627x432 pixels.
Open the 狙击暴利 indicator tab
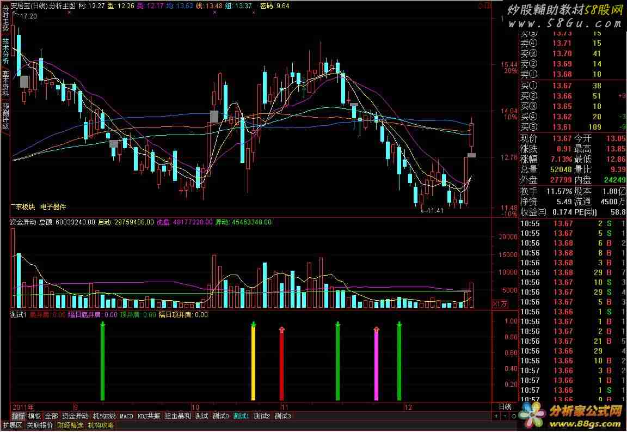click(x=178, y=416)
